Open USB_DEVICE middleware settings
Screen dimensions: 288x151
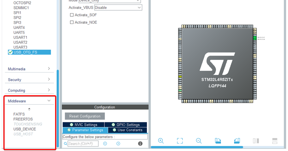point(25,129)
